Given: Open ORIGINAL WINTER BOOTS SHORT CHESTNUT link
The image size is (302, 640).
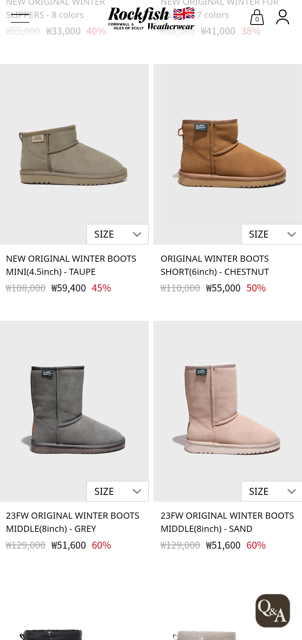Looking at the screenshot, I should click(215, 265).
